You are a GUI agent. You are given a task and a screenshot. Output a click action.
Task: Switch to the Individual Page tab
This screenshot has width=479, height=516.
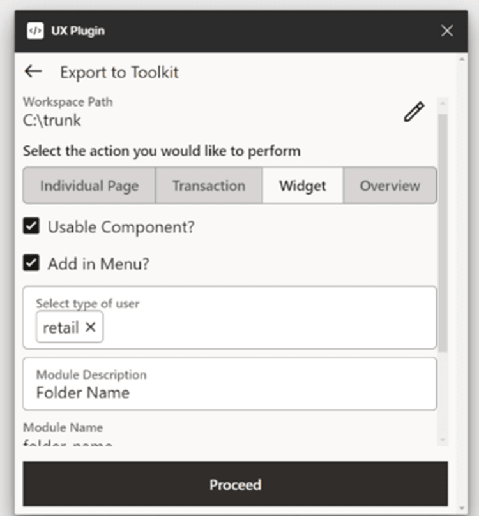point(89,186)
